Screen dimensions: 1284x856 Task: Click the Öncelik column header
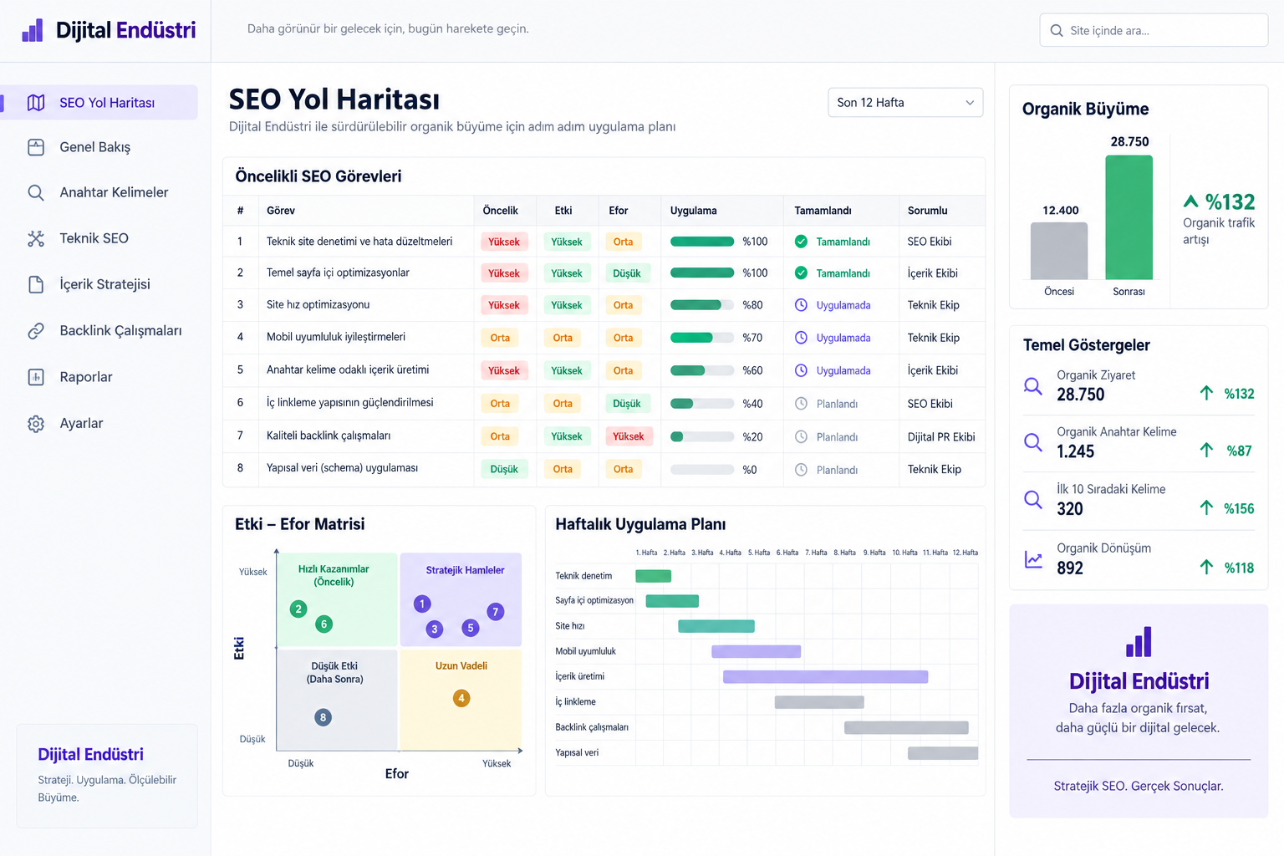pos(500,211)
